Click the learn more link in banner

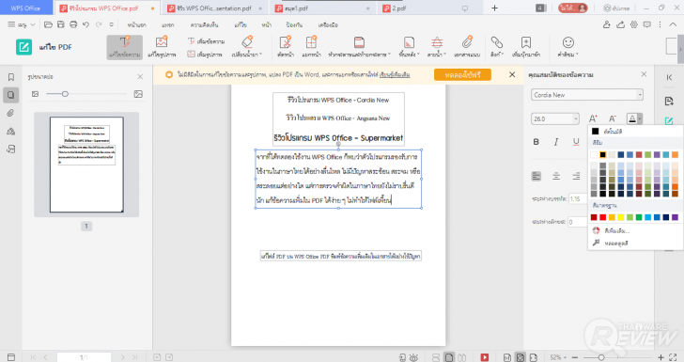[395, 74]
